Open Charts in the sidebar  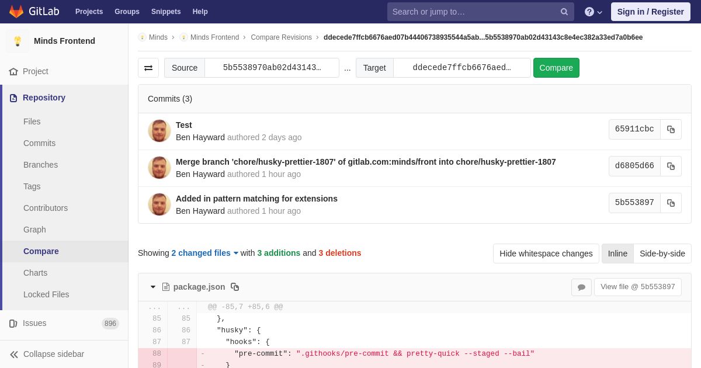35,273
